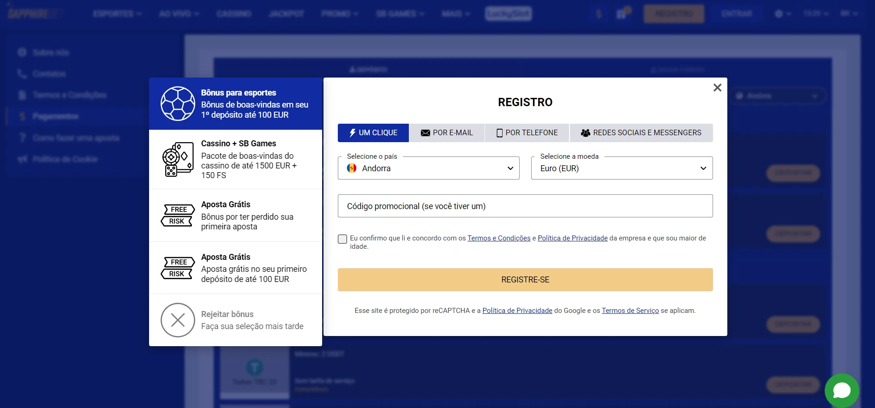Viewport: 875px width, 408px height.
Task: Open Política de Privacidade link near checkbox
Action: tap(573, 238)
